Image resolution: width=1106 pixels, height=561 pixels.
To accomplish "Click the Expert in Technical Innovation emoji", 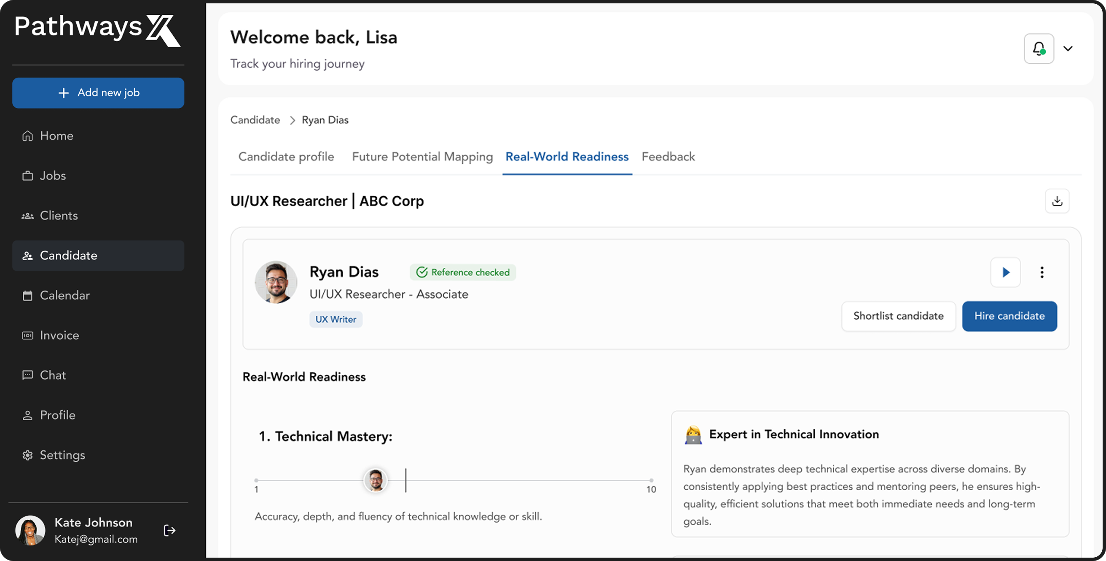I will coord(693,435).
